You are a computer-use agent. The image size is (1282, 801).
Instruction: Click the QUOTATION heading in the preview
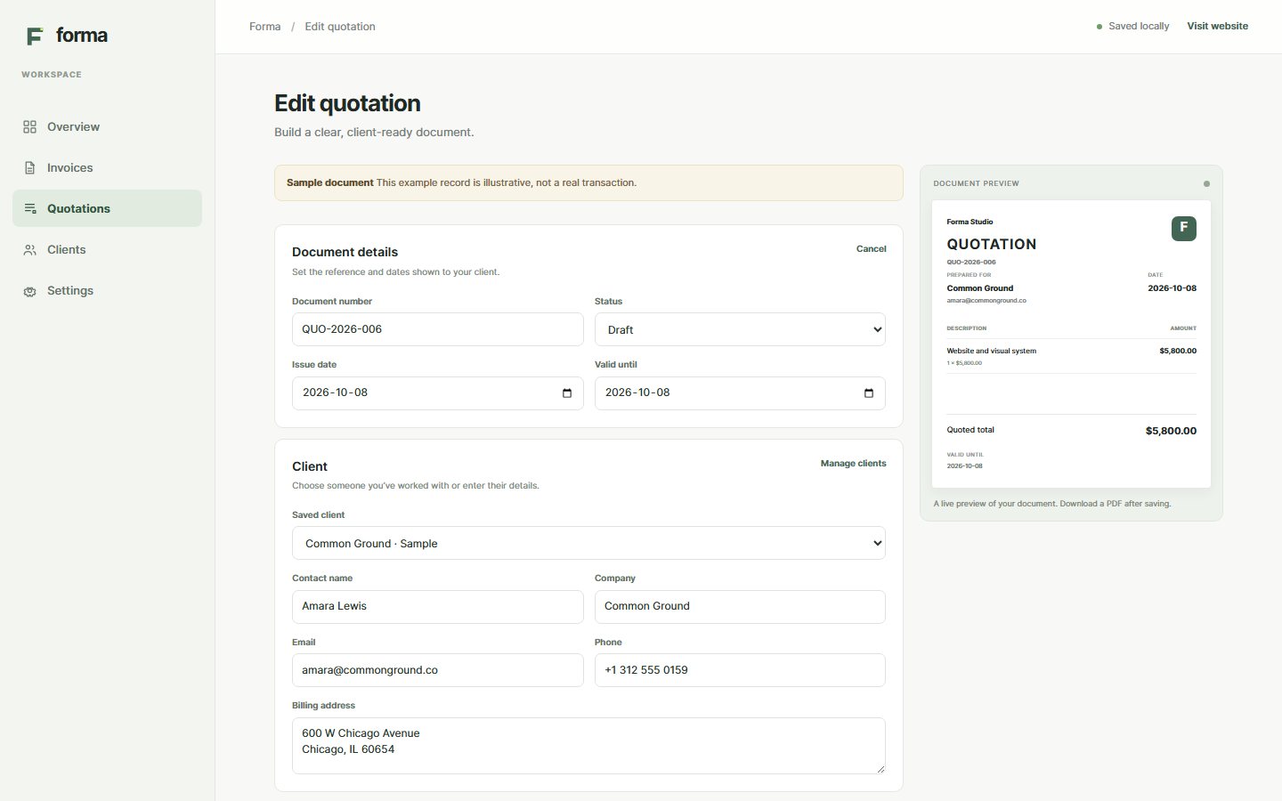click(991, 244)
